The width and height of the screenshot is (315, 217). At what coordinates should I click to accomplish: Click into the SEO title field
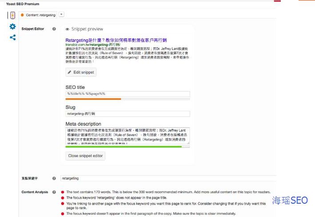[128, 94]
